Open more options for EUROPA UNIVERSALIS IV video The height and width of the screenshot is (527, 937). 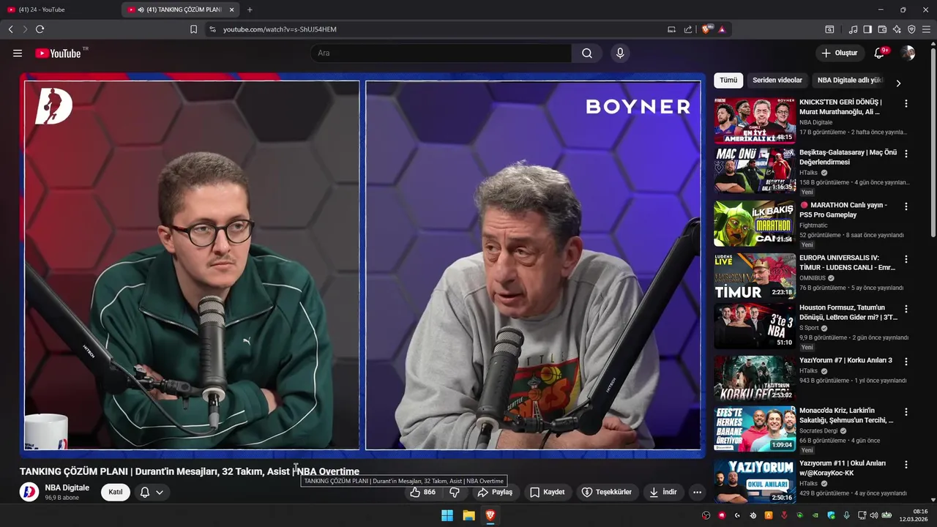pyautogui.click(x=906, y=259)
